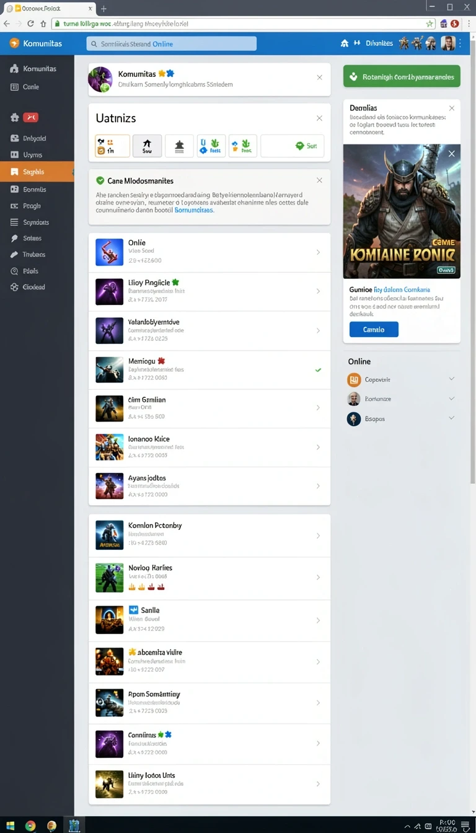The width and height of the screenshot is (476, 833).
Task: Click in the header search field
Action: click(x=172, y=43)
